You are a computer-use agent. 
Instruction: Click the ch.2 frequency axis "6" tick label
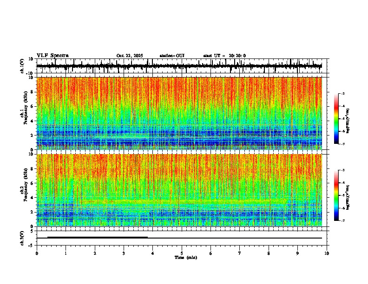click(33, 183)
